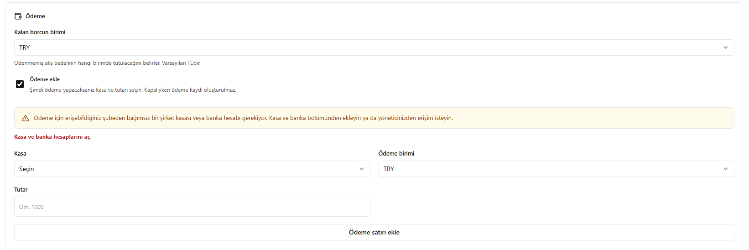The height and width of the screenshot is (250, 749).
Task: Click the Tutar field label
Action: (x=21, y=190)
